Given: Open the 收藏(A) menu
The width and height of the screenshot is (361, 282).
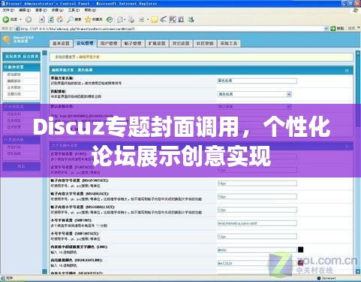Looking at the screenshot, I should [x=58, y=10].
